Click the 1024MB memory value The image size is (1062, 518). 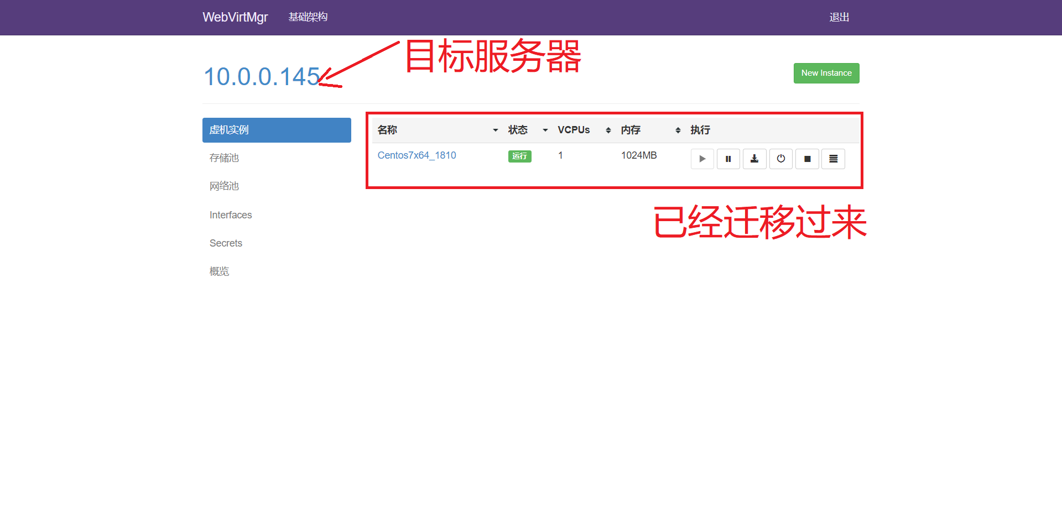pyautogui.click(x=639, y=155)
